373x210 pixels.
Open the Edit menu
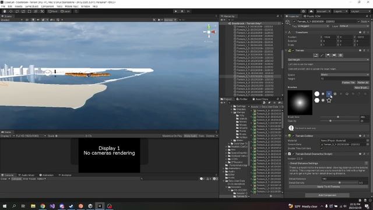tap(10, 6)
